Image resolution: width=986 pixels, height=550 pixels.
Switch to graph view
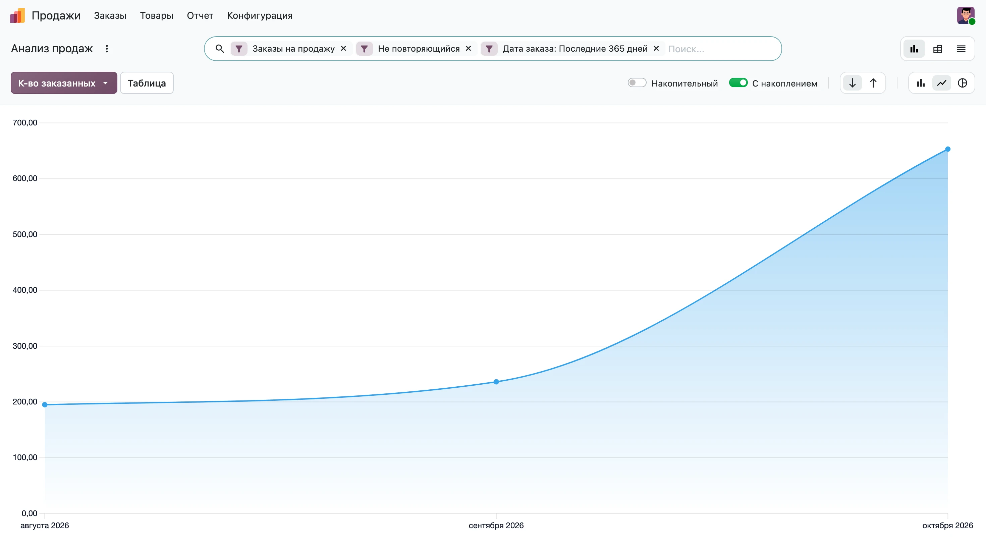[x=914, y=49]
